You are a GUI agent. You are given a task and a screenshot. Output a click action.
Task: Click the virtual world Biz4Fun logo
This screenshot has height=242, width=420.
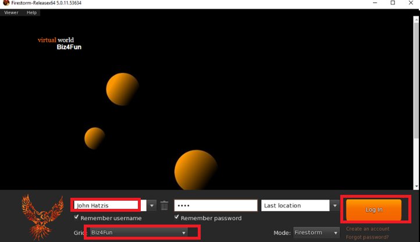59,44
